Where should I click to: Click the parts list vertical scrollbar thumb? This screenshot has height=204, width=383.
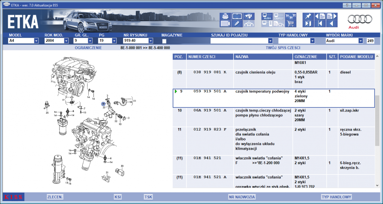click(377, 120)
